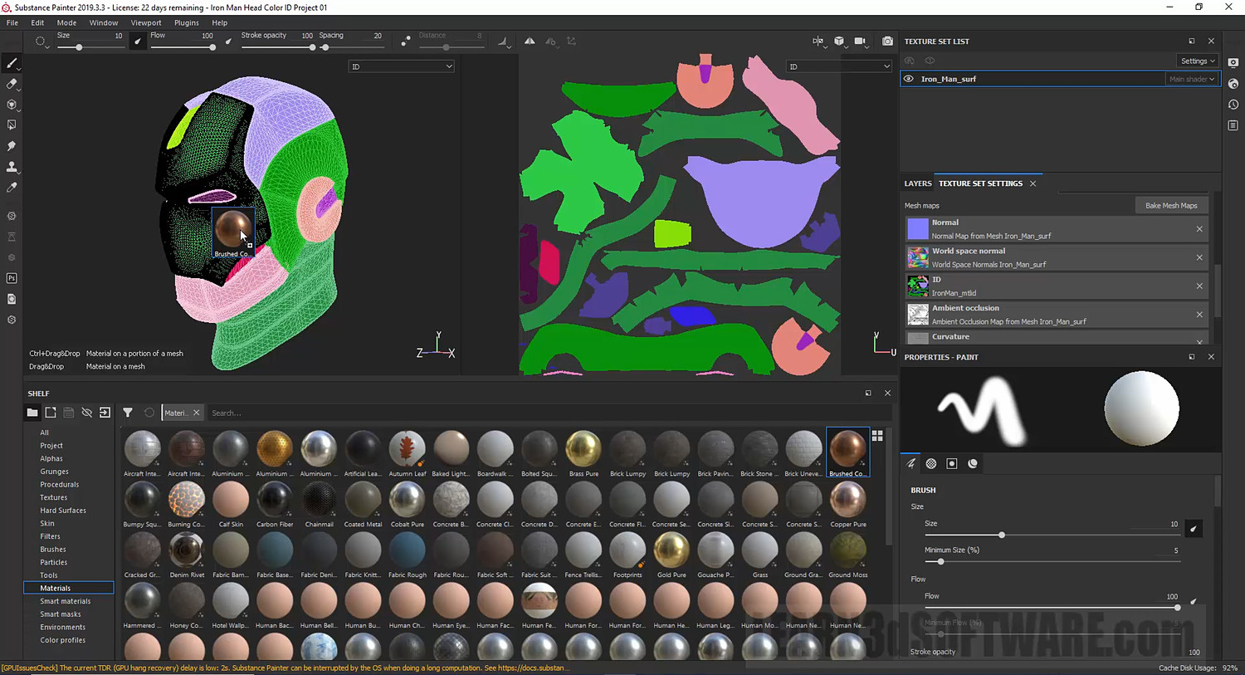
Task: Toggle Flow pressure in Brush properties
Action: pyautogui.click(x=1194, y=601)
